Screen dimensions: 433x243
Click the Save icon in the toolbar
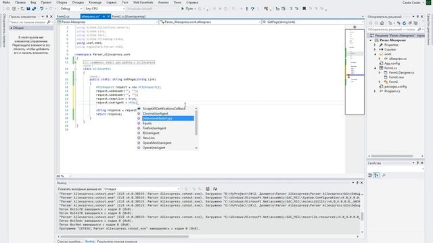coord(28,9)
